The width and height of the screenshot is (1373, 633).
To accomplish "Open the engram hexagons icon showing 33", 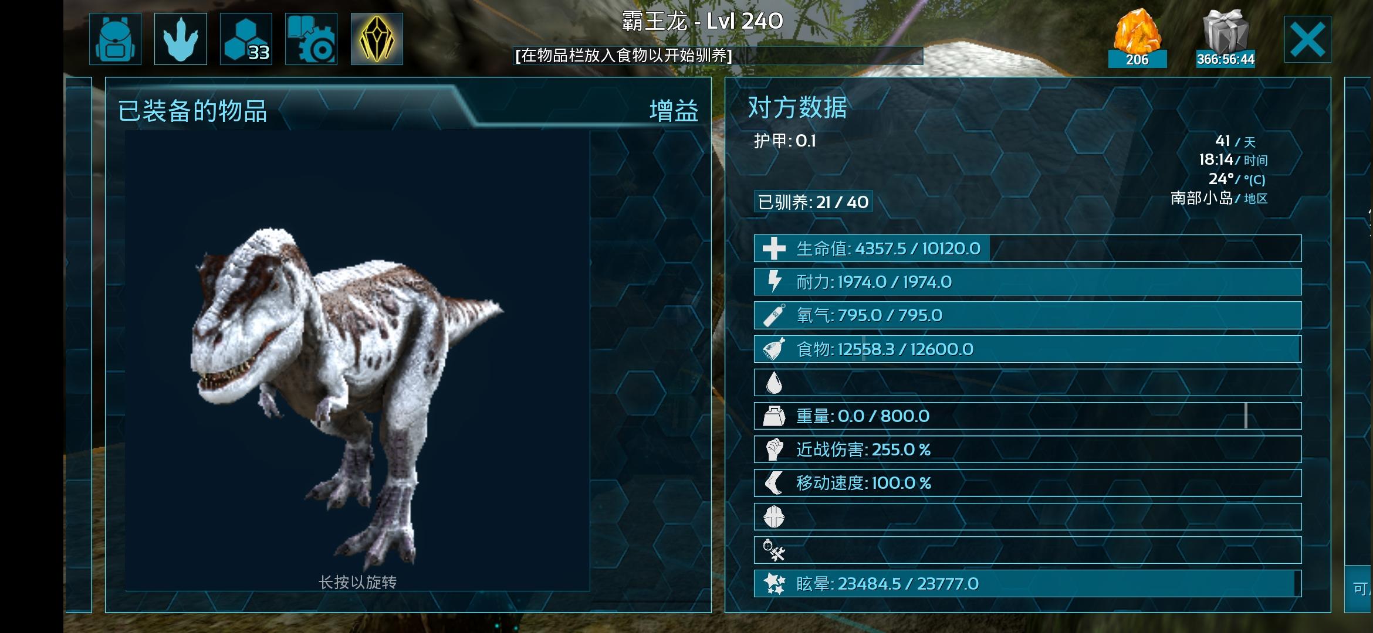I will tap(246, 39).
